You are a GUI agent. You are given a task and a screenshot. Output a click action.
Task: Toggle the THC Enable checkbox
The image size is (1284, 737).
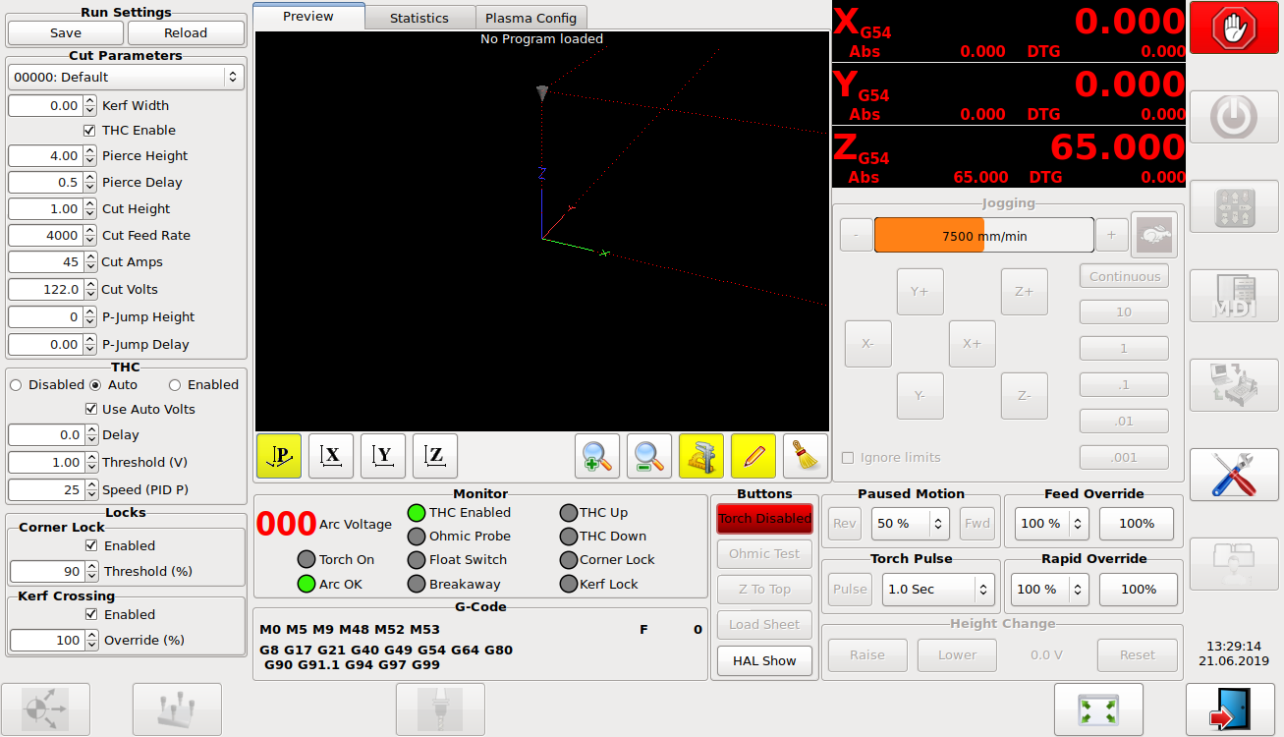pyautogui.click(x=90, y=130)
